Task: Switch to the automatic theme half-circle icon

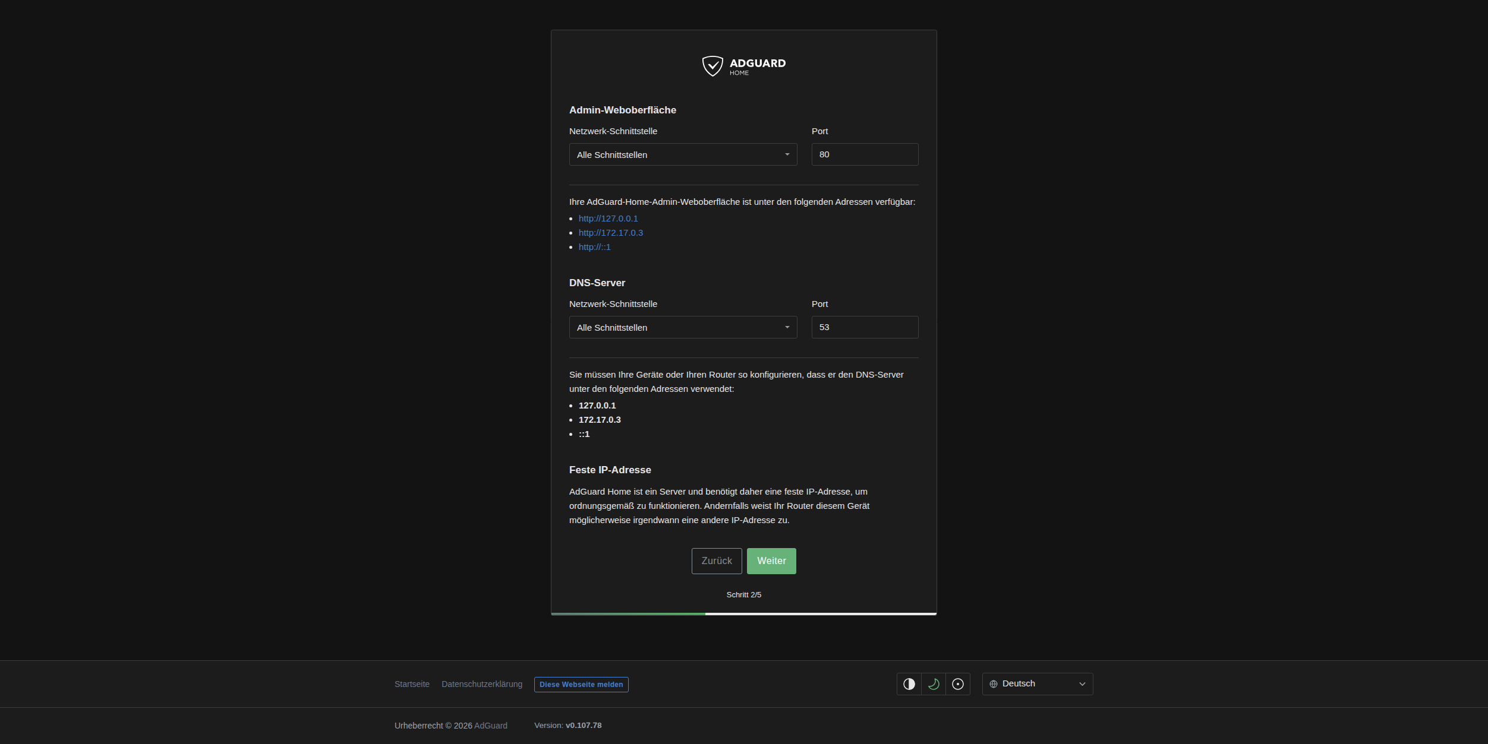Action: [x=909, y=684]
